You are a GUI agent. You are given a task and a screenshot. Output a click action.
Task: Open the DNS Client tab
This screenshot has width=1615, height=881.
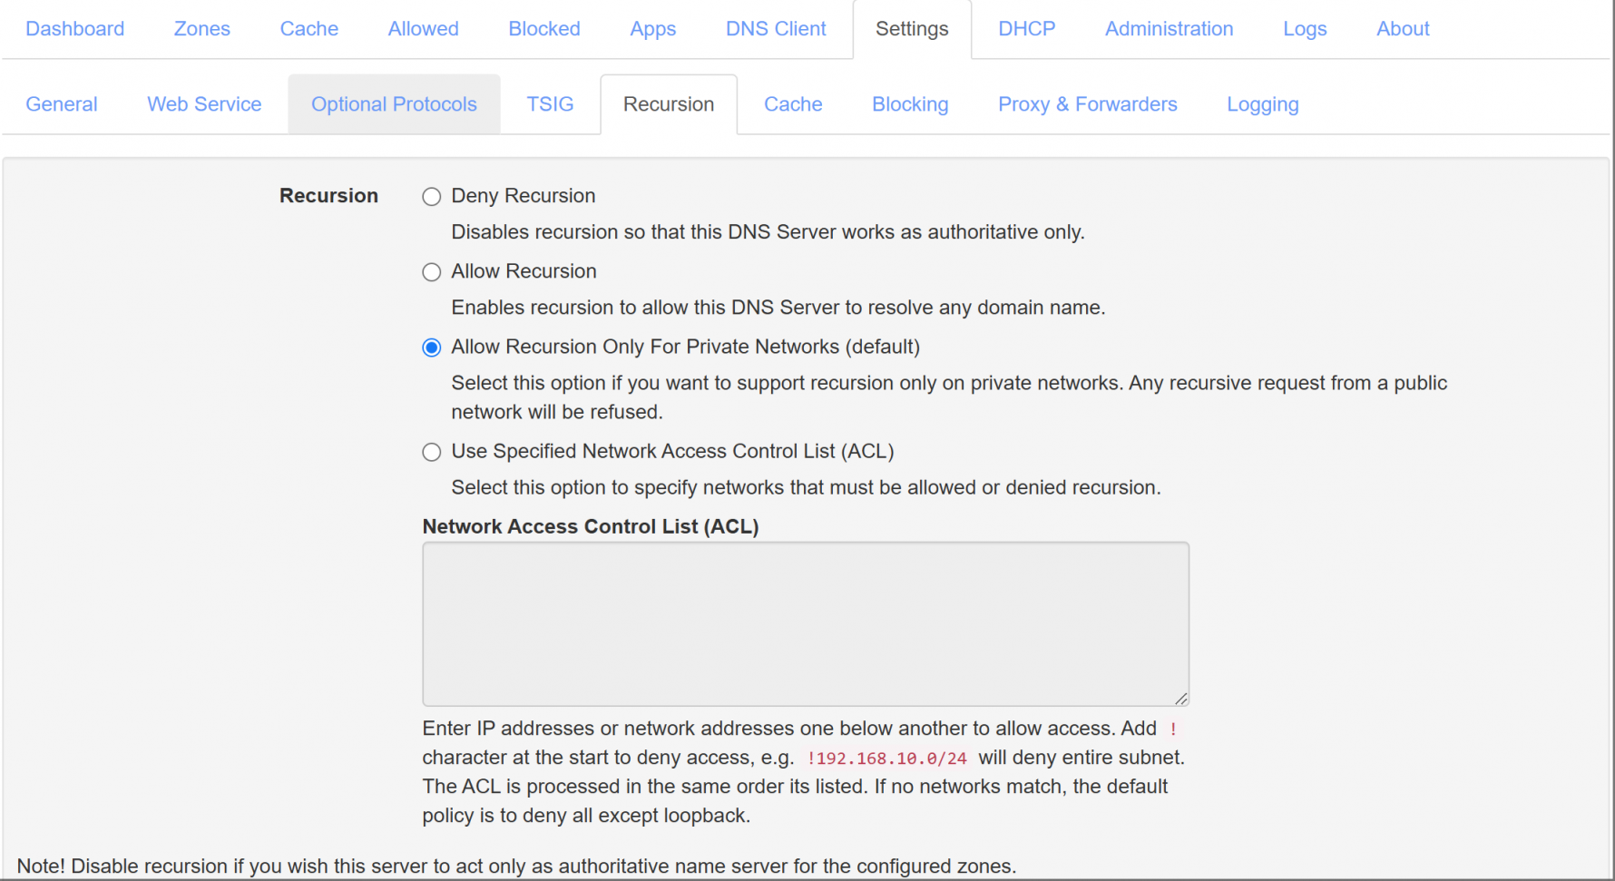pos(776,28)
